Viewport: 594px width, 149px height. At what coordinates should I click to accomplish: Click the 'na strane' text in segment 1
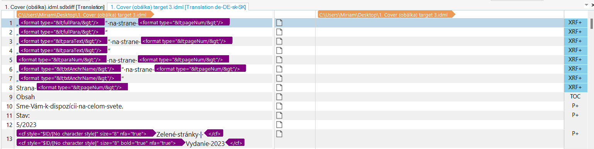pos(124,23)
